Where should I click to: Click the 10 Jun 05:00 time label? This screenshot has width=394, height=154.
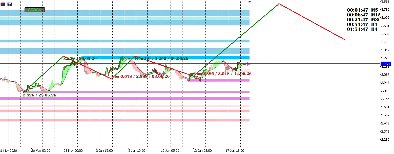[x=170, y=151]
